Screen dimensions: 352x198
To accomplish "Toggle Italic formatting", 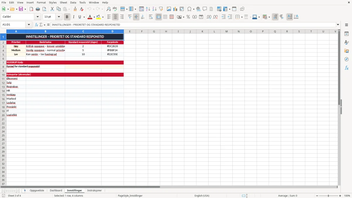I will click(x=74, y=17).
